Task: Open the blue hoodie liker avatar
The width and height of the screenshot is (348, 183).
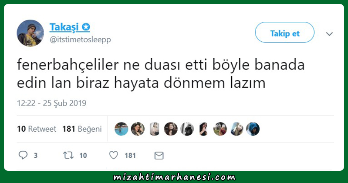Action: pos(253,129)
